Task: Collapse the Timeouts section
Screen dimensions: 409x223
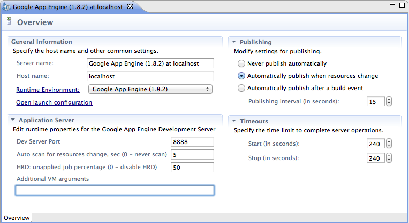Action: click(234, 121)
